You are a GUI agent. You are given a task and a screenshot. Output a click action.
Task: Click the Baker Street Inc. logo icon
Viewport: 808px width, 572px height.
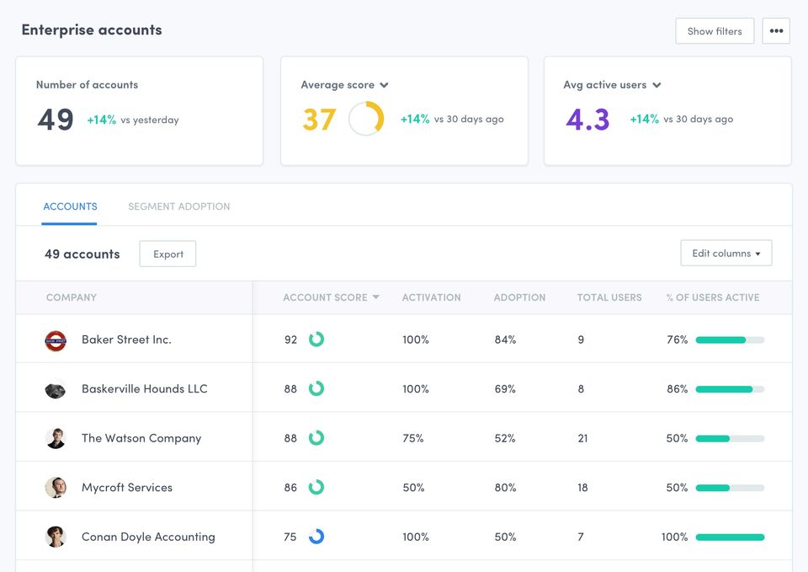pyautogui.click(x=56, y=340)
